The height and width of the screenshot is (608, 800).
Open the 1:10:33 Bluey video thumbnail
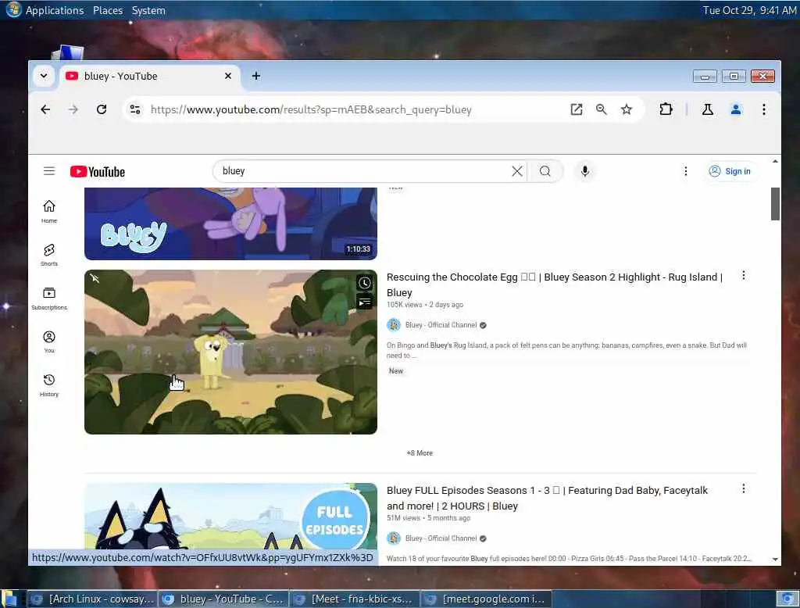point(230,224)
